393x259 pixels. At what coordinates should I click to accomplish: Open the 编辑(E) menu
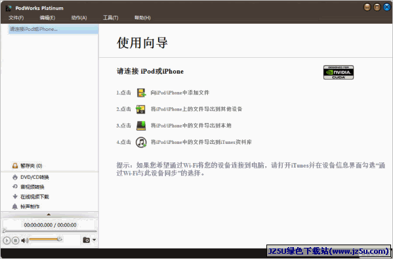(47, 18)
